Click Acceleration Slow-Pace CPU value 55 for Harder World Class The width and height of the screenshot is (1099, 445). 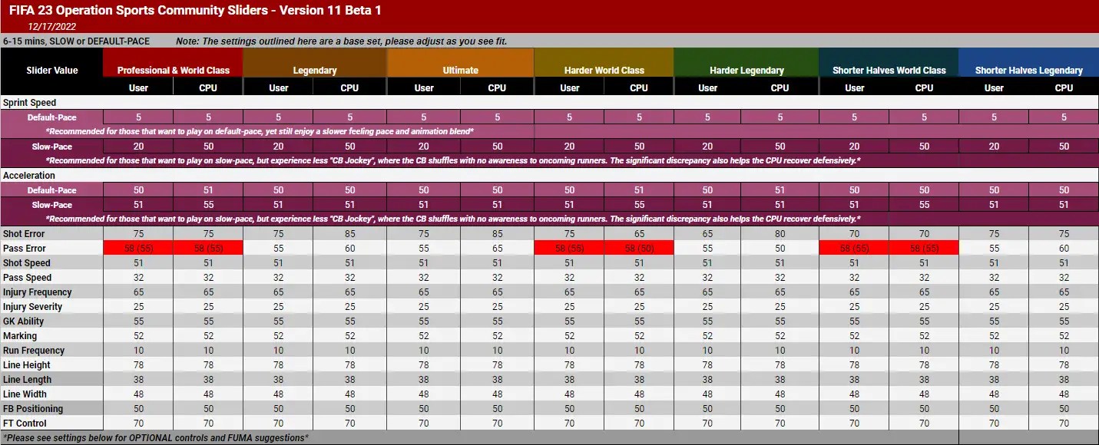point(639,205)
